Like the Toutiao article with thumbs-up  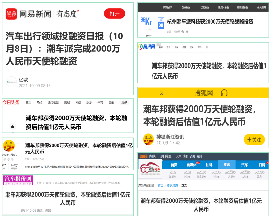click(13, 127)
